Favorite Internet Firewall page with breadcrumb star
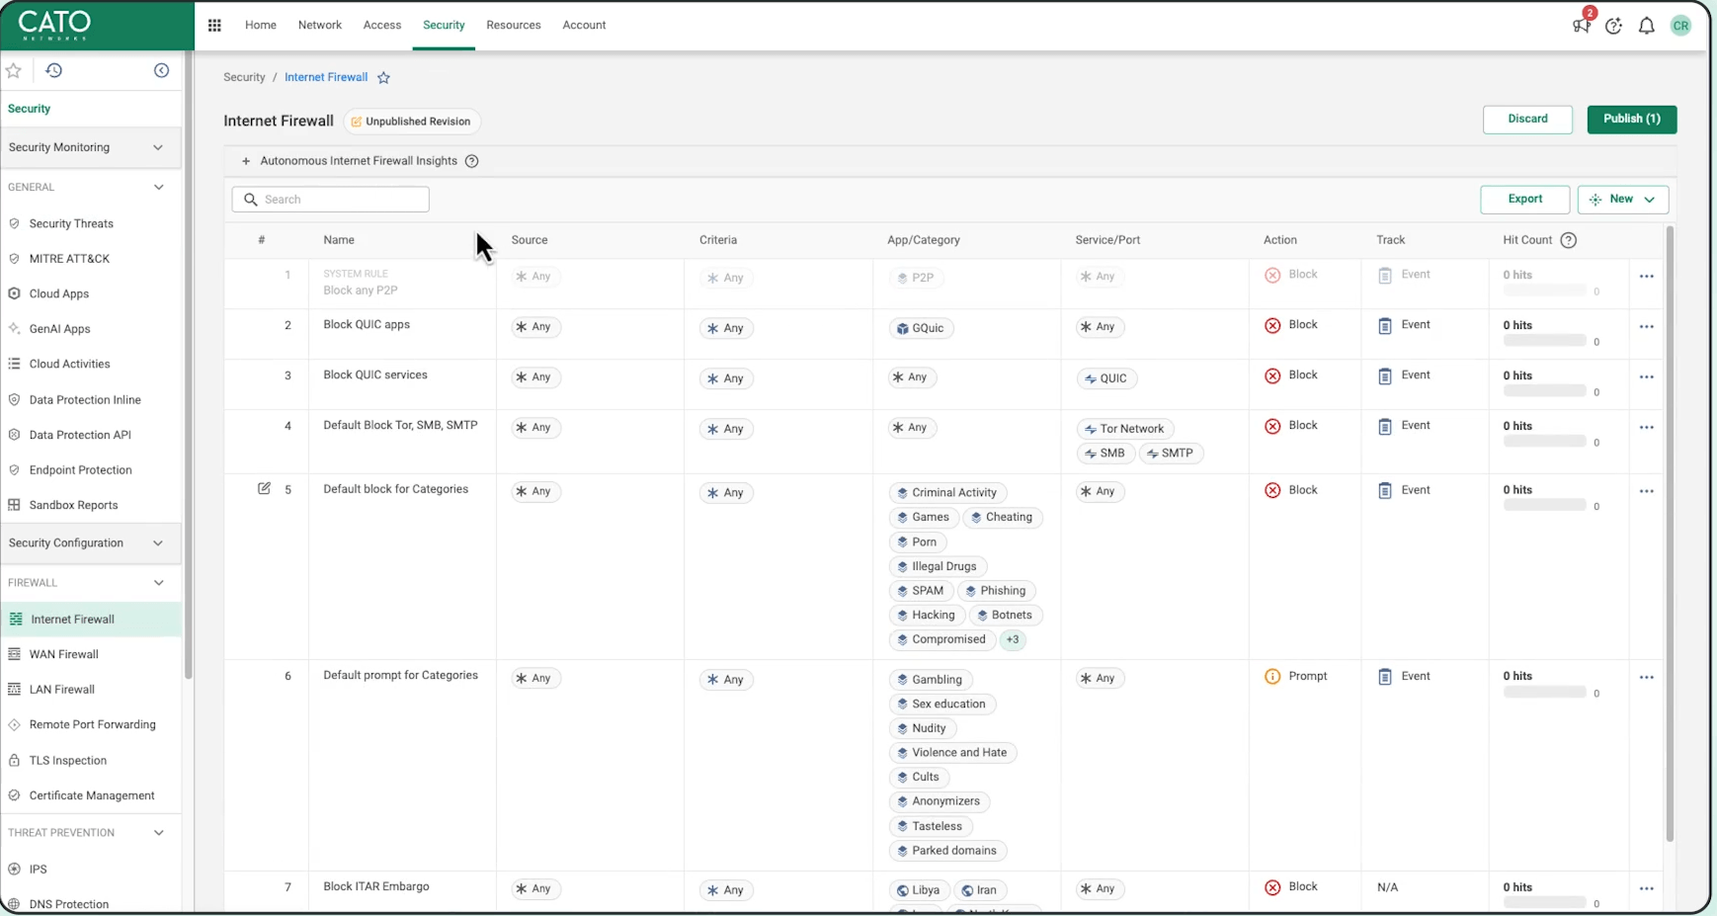 pos(384,78)
